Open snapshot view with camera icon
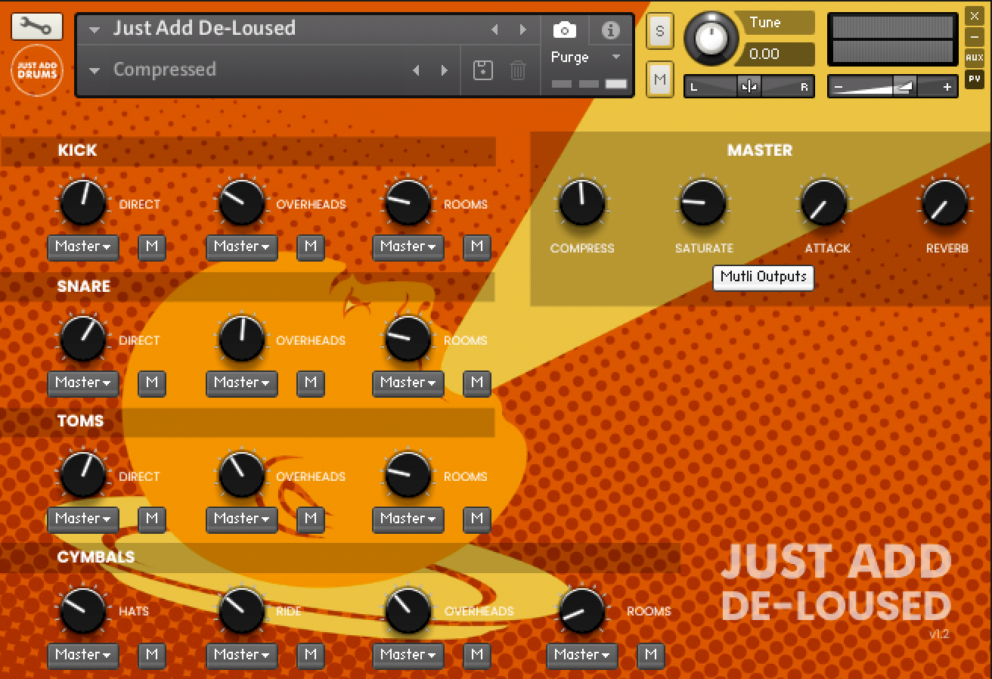This screenshot has width=992, height=679. (564, 29)
